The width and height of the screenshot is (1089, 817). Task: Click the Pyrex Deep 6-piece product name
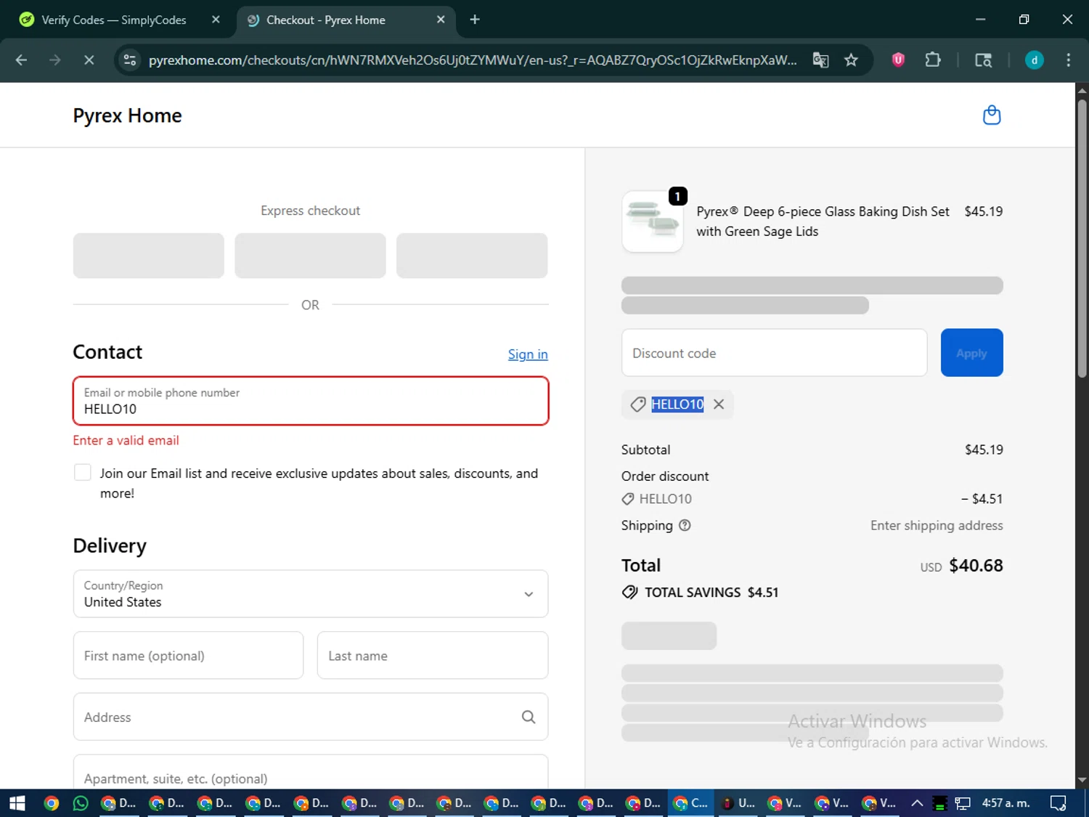pyautogui.click(x=823, y=221)
